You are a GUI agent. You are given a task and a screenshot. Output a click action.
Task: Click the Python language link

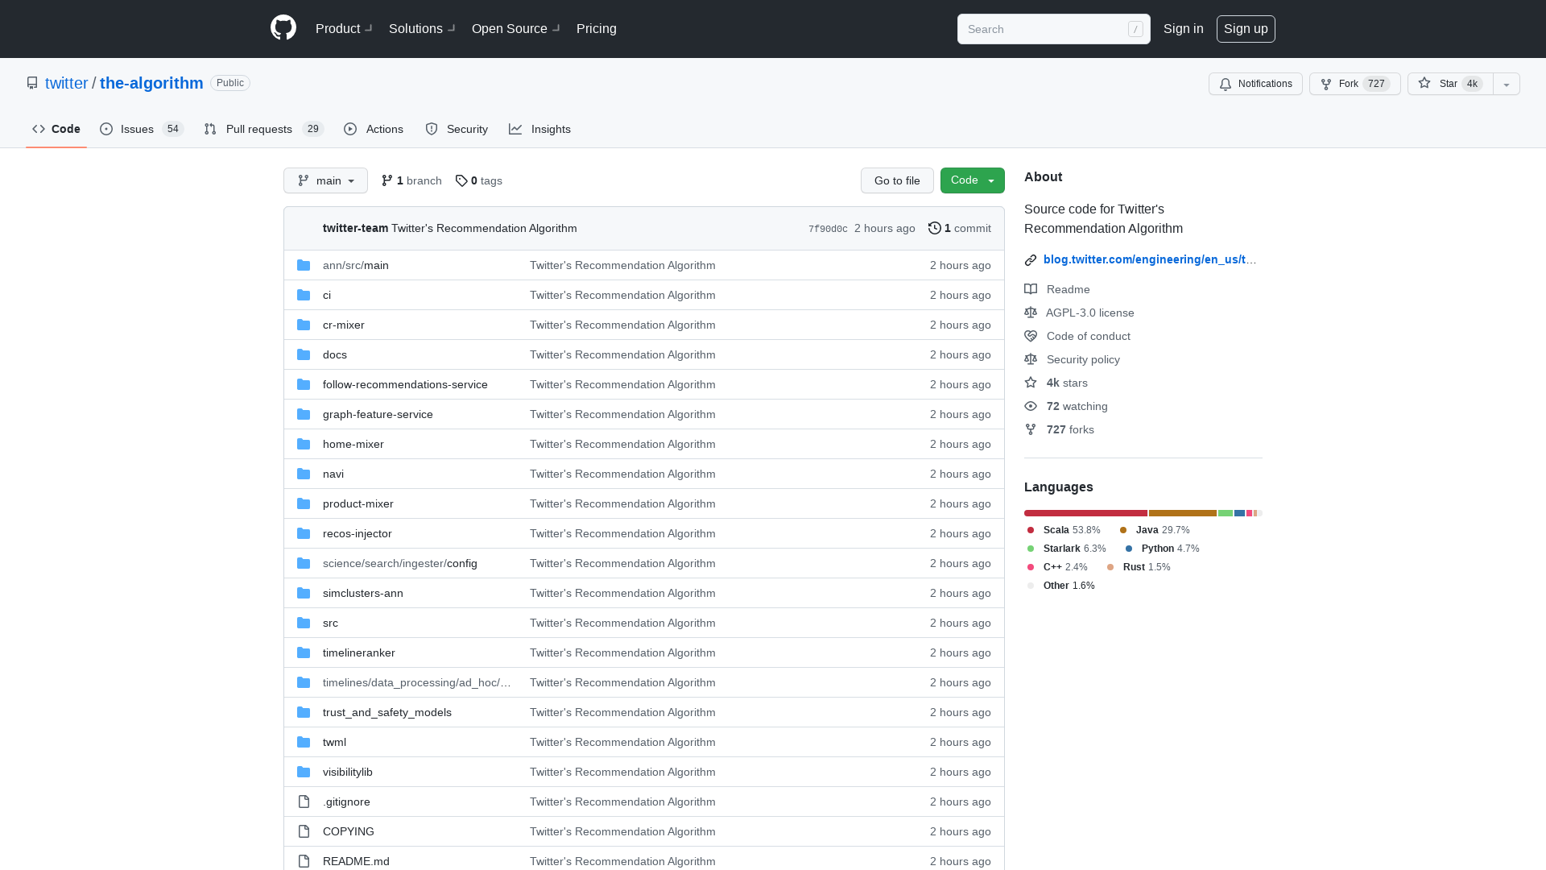(x=1163, y=549)
